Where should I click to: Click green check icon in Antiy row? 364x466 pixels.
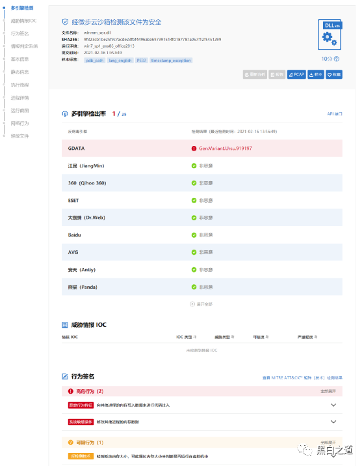coord(194,270)
